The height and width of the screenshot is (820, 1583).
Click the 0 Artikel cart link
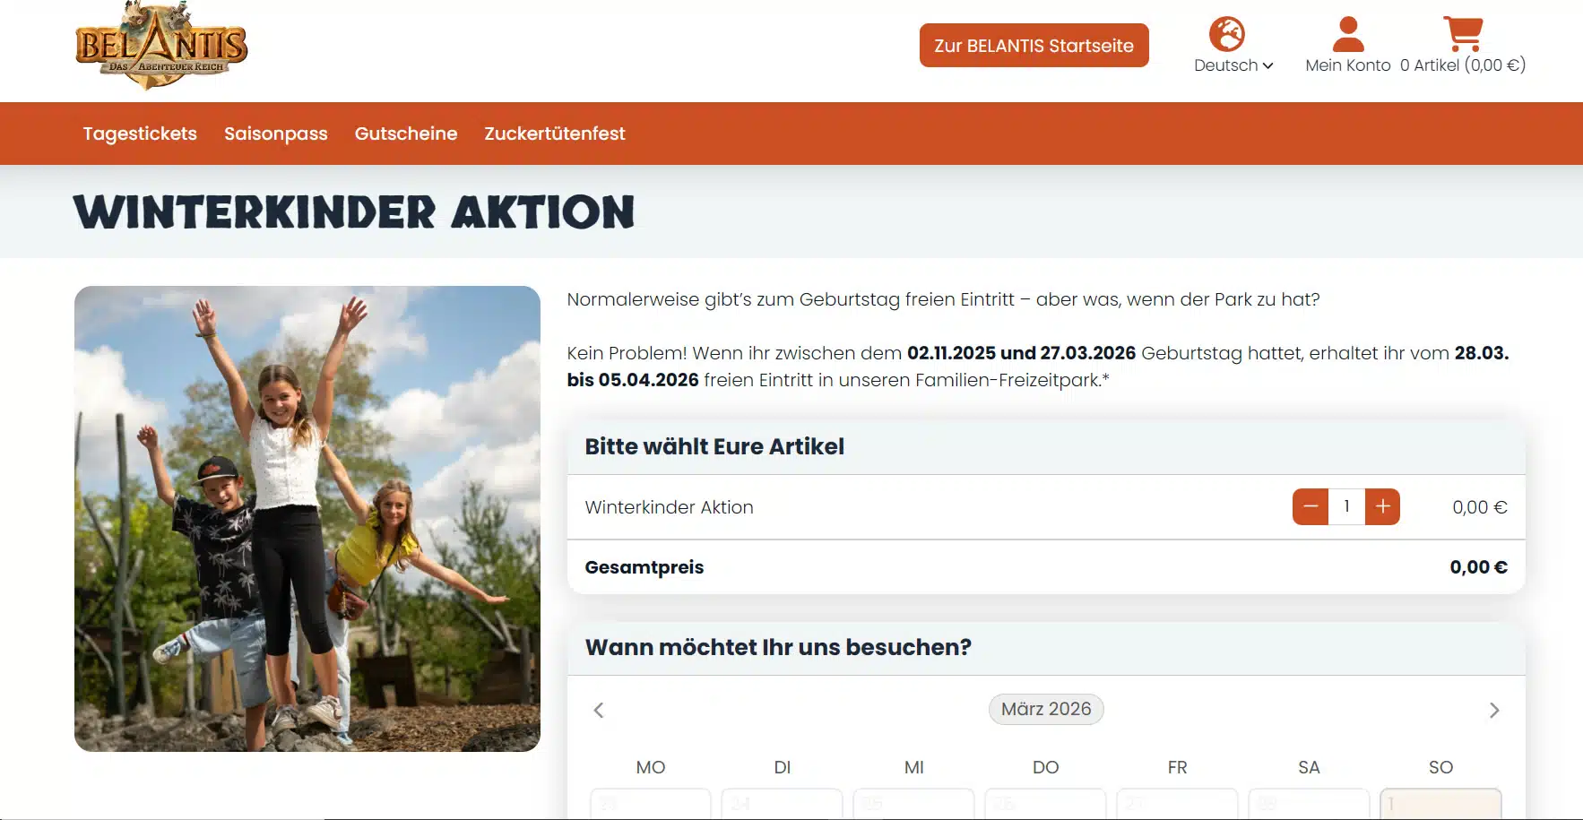(1463, 65)
